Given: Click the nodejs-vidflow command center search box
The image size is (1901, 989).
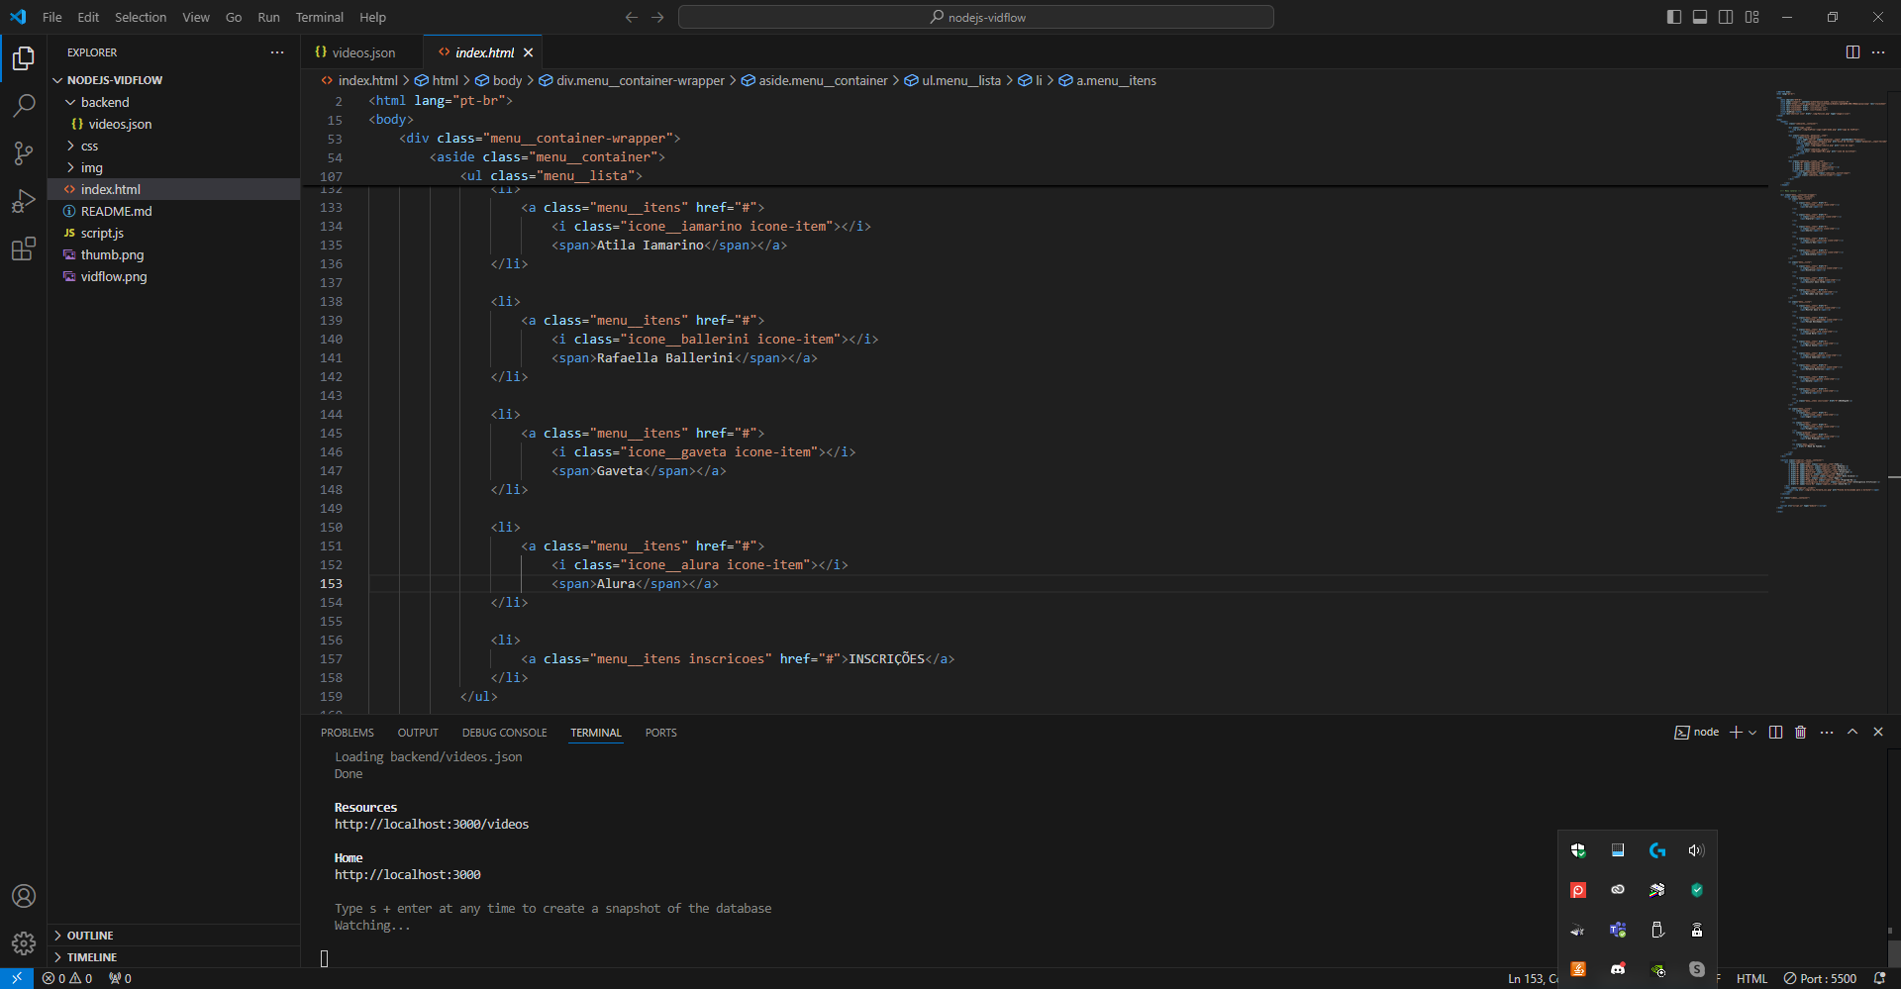Looking at the screenshot, I should (x=976, y=17).
